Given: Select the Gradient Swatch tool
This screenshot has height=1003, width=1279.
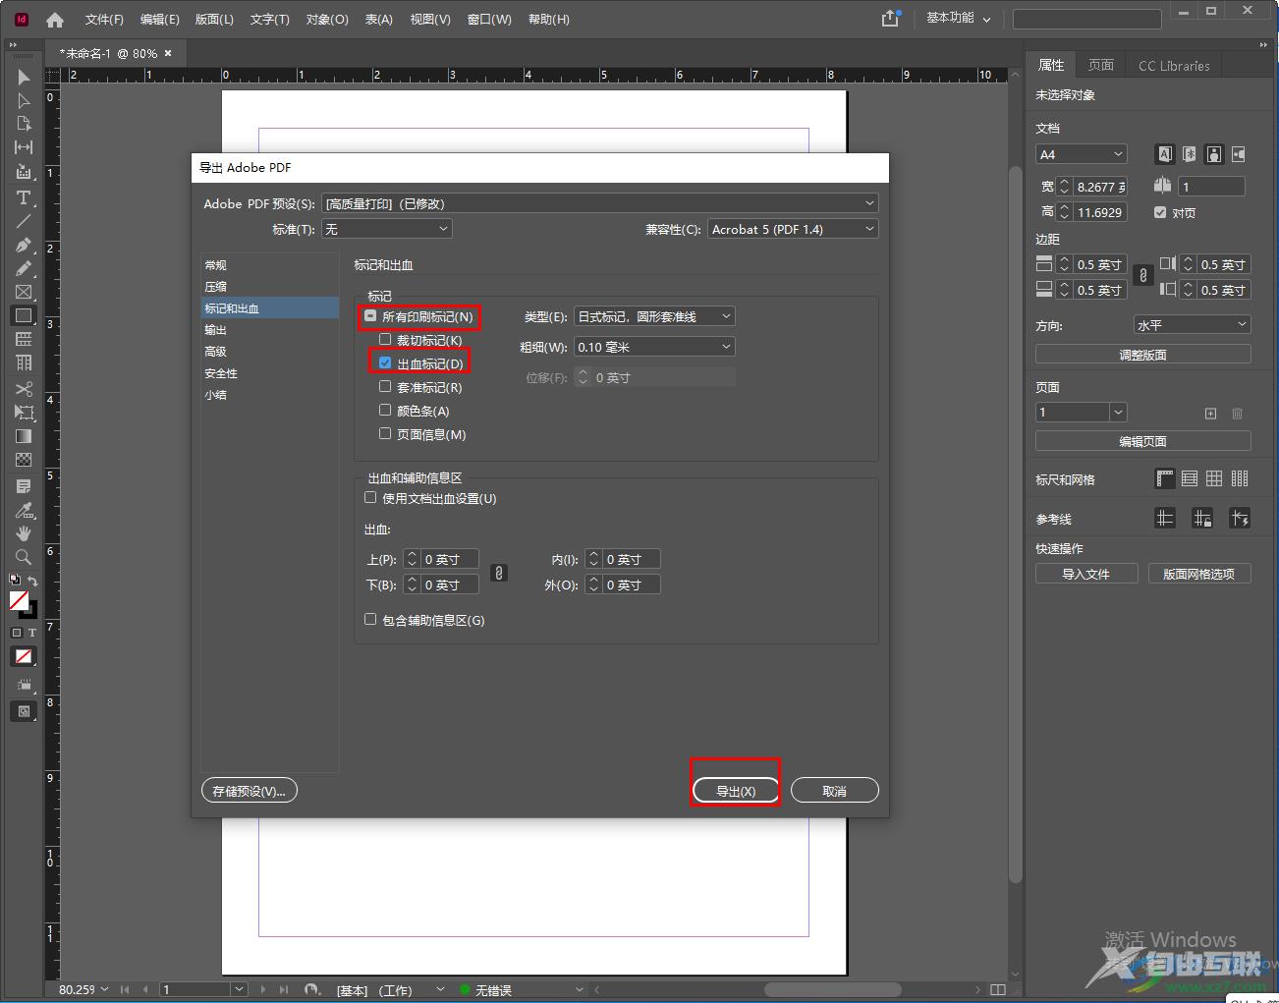Looking at the screenshot, I should [x=24, y=436].
